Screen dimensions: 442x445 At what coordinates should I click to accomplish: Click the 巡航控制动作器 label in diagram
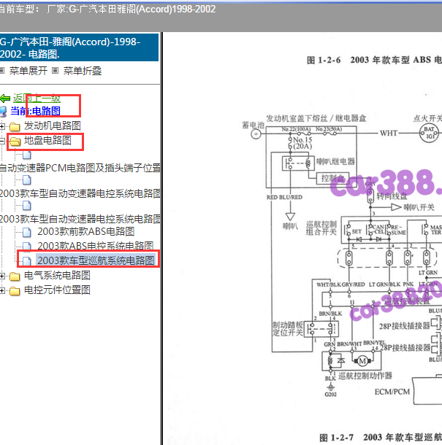coord(365,376)
